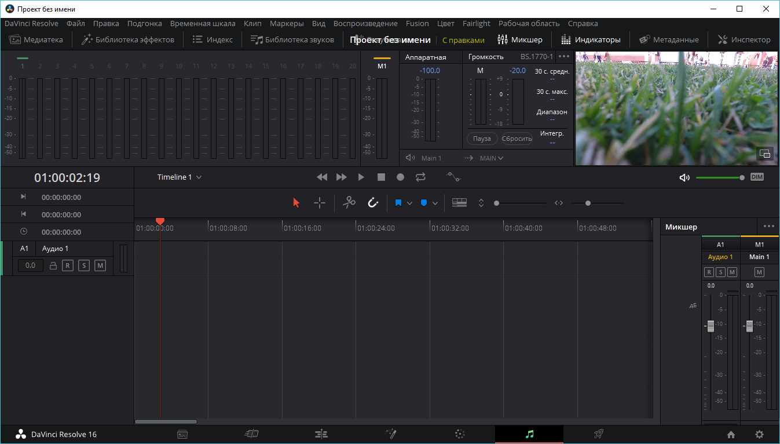
Task: Click the record circle button
Action: point(400,177)
